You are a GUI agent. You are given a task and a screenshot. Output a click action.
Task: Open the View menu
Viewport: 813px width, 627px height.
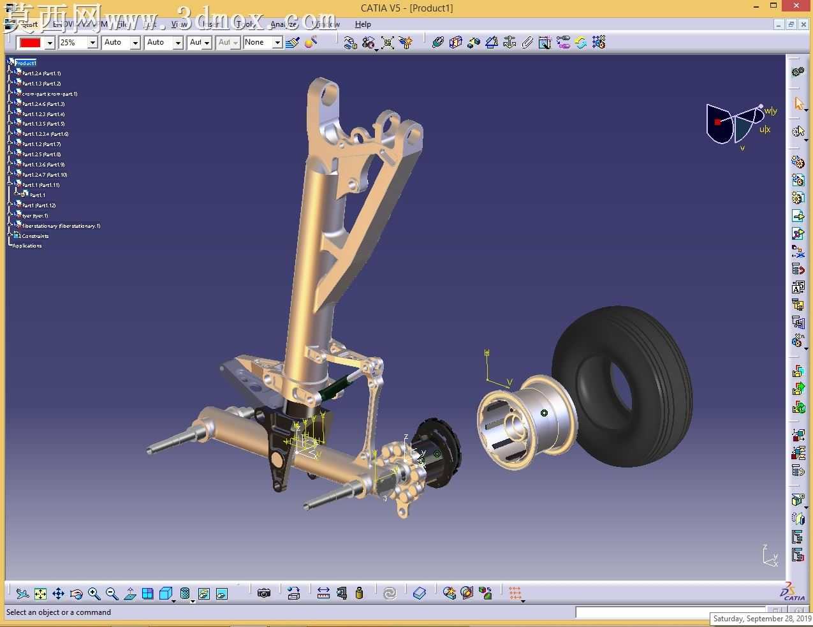tap(179, 24)
